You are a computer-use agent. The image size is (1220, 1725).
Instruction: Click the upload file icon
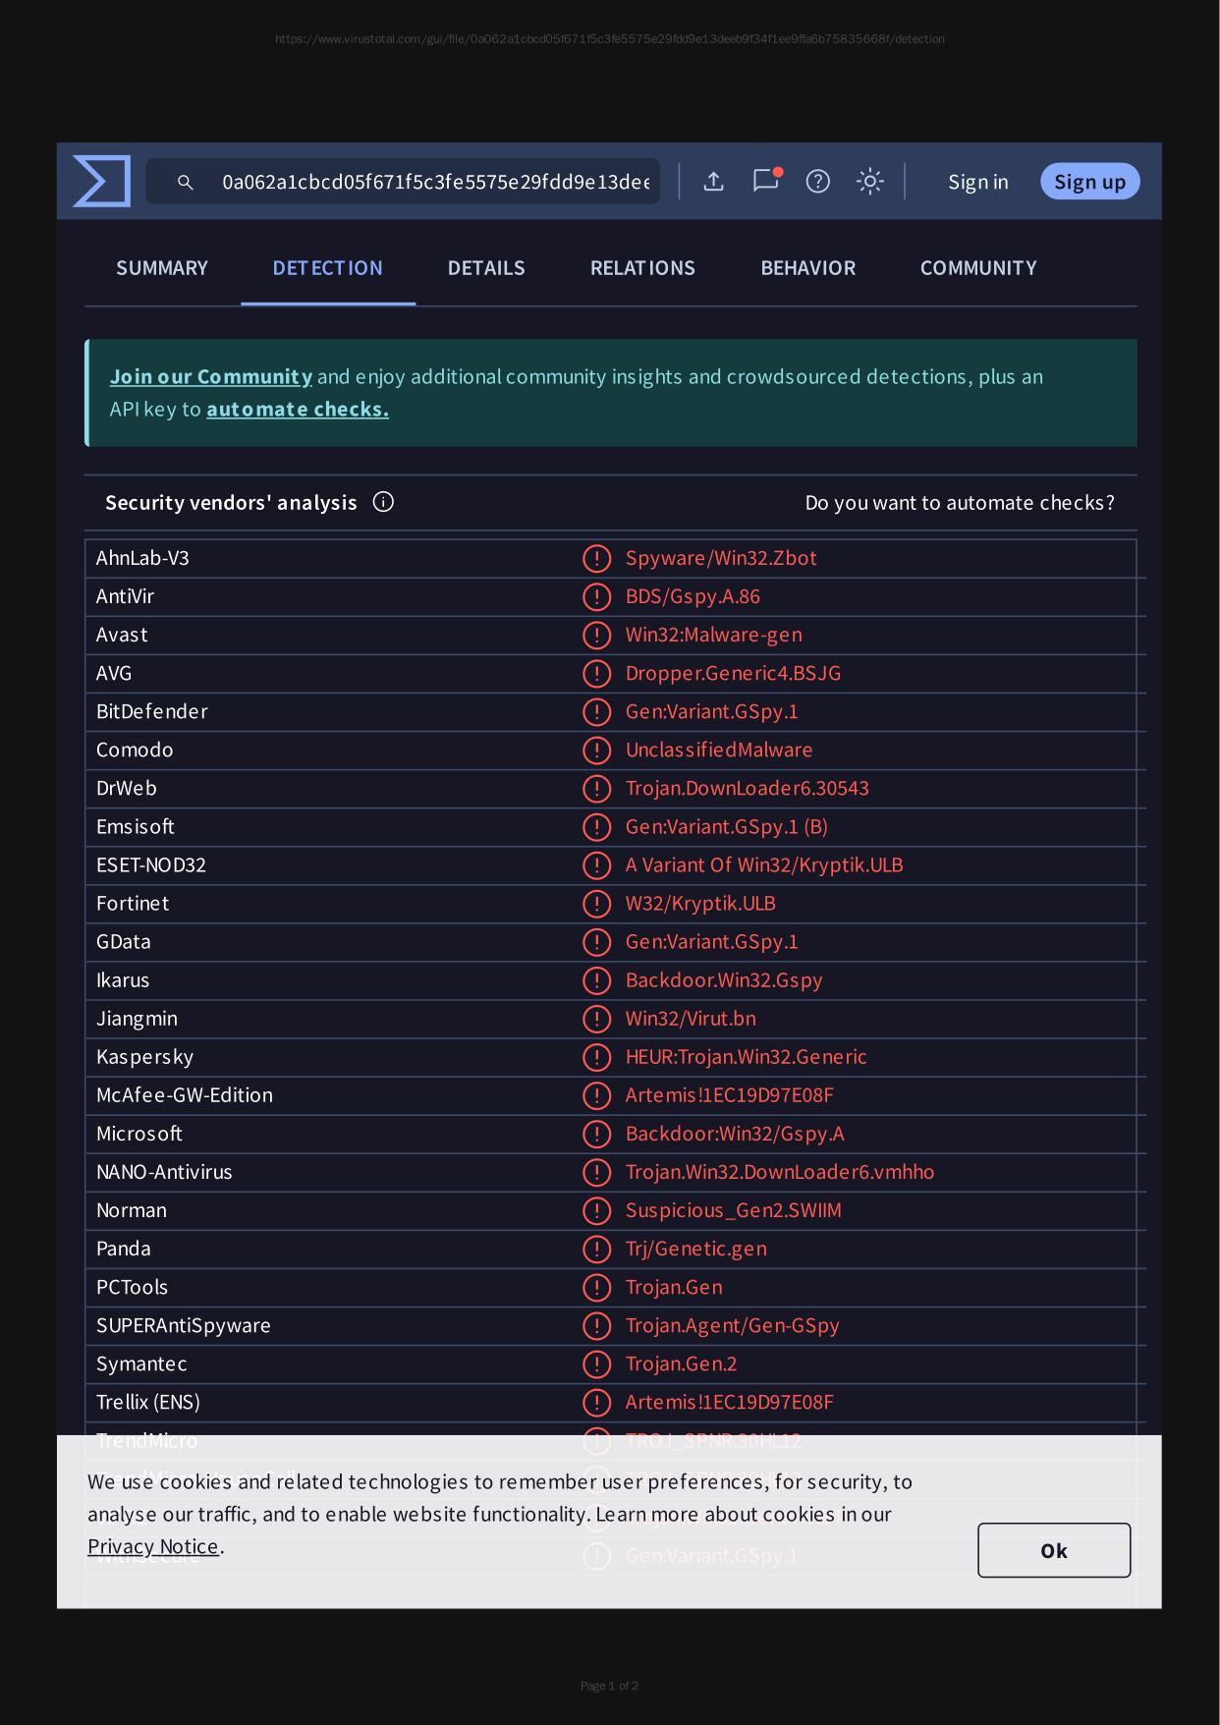pos(714,182)
